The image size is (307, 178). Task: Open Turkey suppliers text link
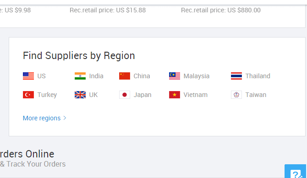pyautogui.click(x=47, y=95)
